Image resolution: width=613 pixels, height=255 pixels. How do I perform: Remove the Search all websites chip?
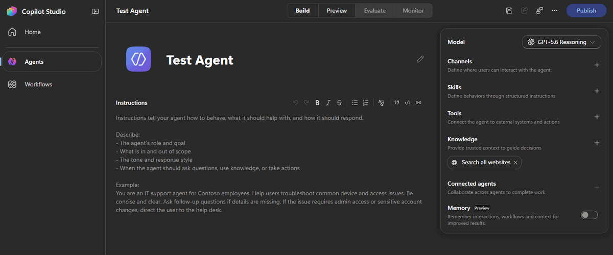click(515, 162)
